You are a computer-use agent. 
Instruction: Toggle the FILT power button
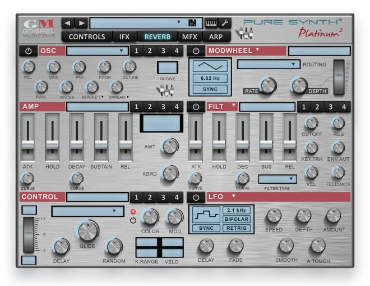click(x=196, y=107)
